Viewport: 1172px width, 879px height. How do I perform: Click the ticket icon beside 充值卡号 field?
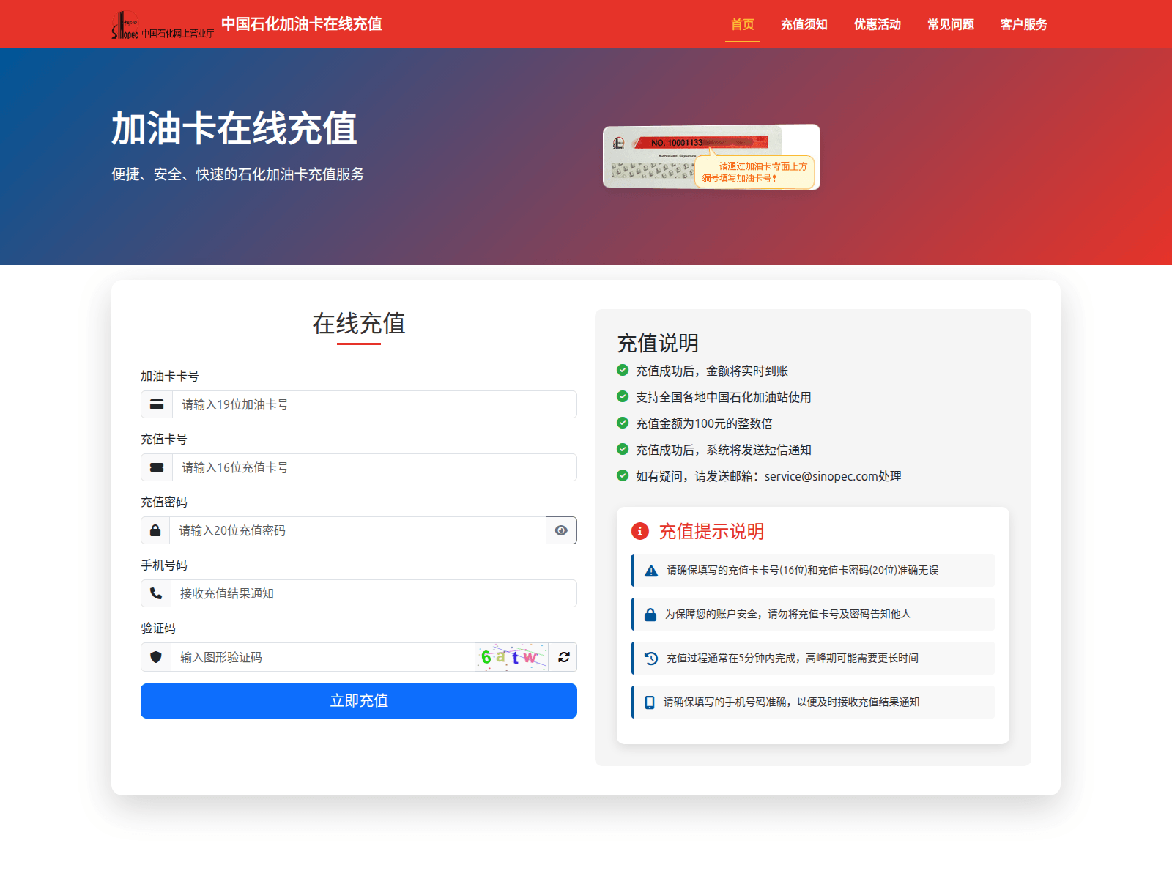click(x=157, y=467)
